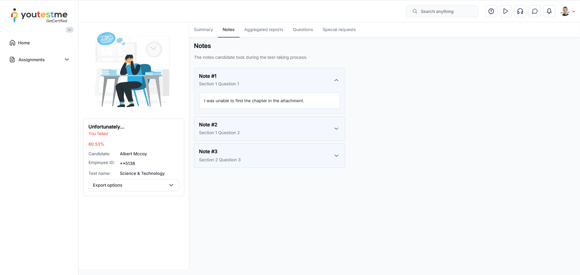Click the youtestme GetCertified logo
This screenshot has width=580, height=275.
tap(39, 16)
